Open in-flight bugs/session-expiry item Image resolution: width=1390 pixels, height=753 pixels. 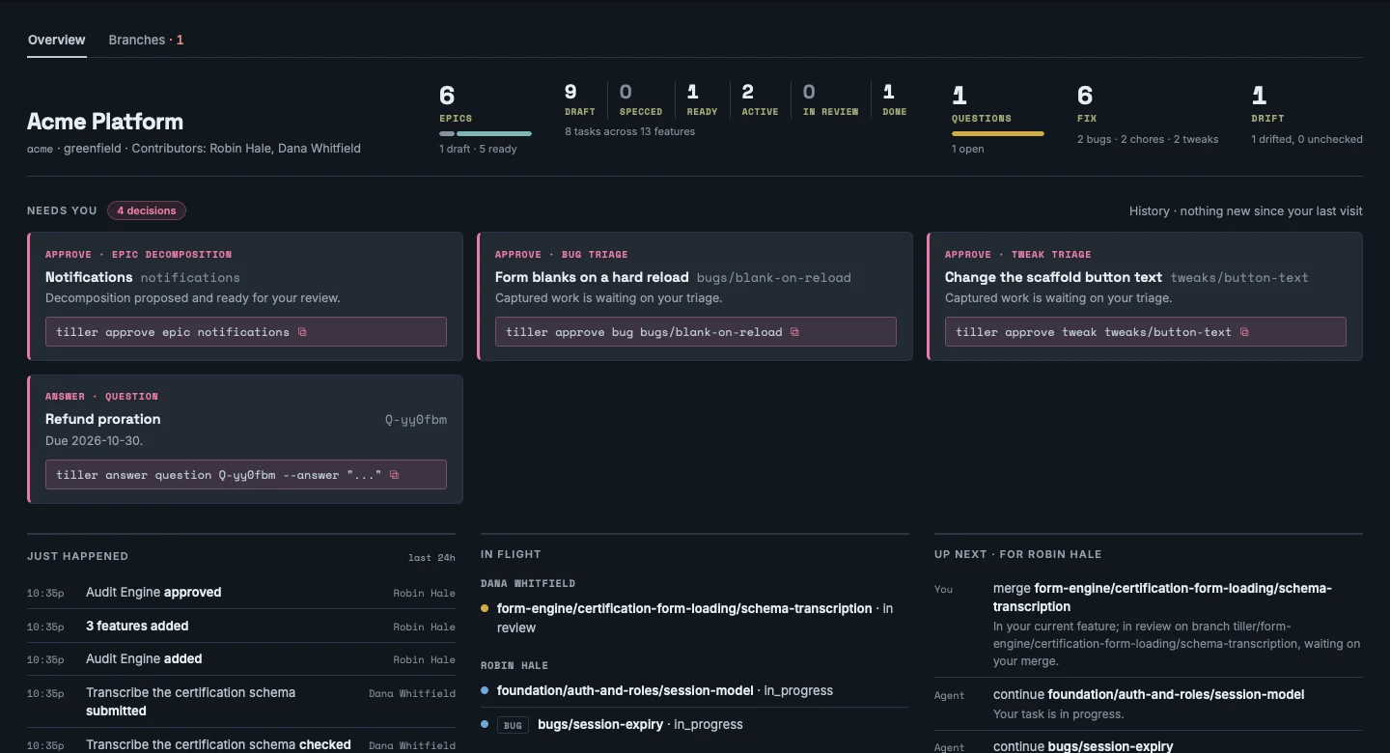(x=695, y=725)
